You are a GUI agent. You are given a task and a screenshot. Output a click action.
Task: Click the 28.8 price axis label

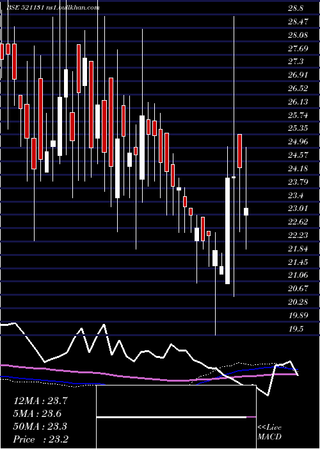coord(296,8)
